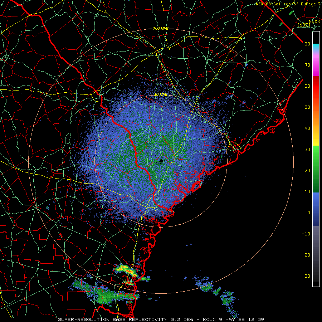This screenshot has width=322, height=322.
Task: Click the blue segment of the dBZ color bar
Action: (316, 209)
